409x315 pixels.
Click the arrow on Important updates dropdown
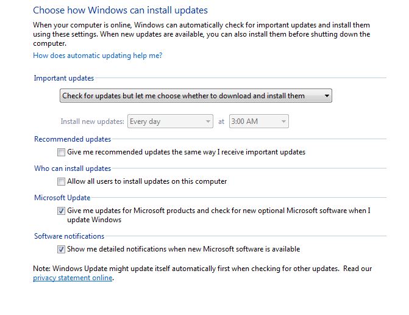coord(327,96)
